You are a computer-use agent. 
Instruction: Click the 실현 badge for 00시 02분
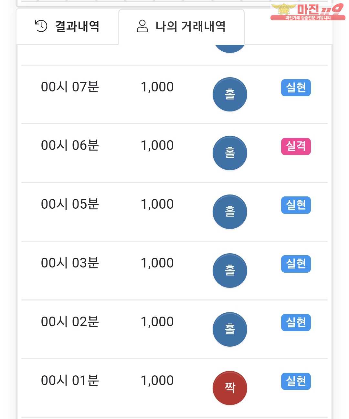point(296,322)
